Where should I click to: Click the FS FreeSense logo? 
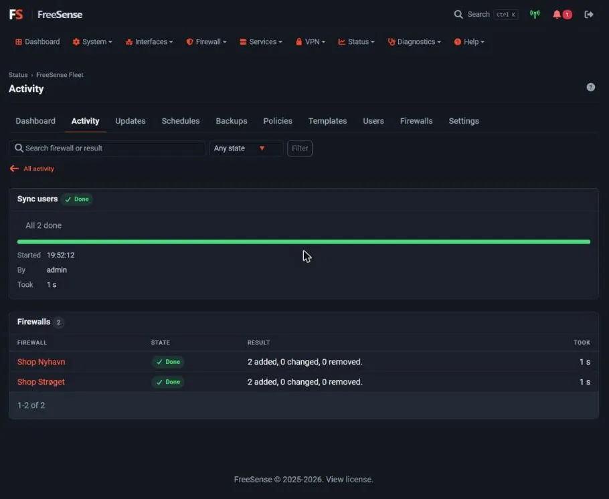click(46, 14)
